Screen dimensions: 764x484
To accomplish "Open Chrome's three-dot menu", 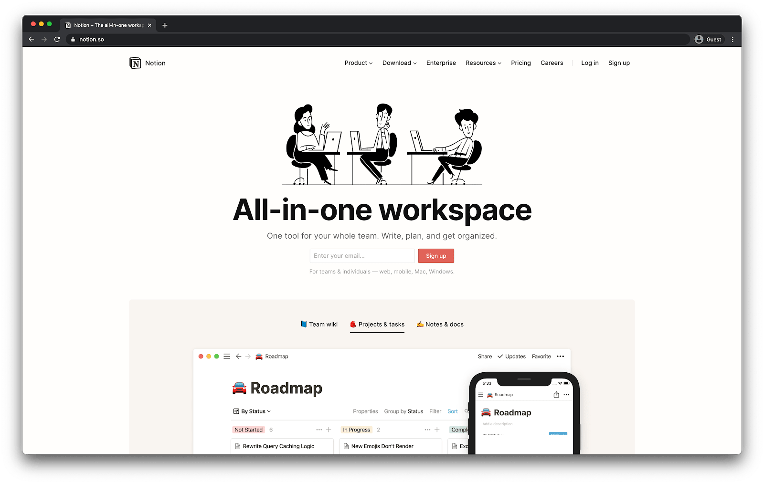I will [732, 40].
